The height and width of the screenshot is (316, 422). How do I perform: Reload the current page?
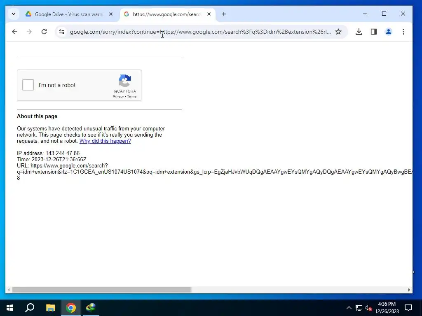pos(44,32)
